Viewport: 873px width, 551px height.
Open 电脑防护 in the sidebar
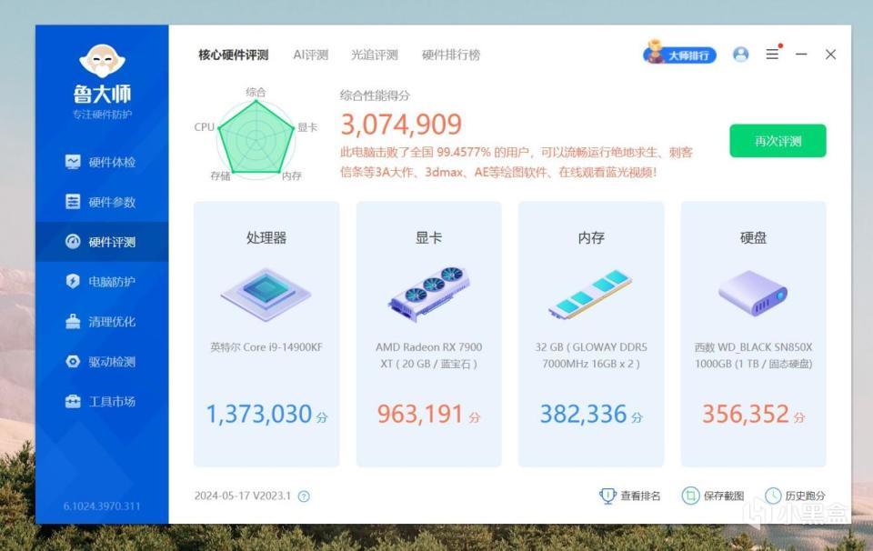[102, 282]
